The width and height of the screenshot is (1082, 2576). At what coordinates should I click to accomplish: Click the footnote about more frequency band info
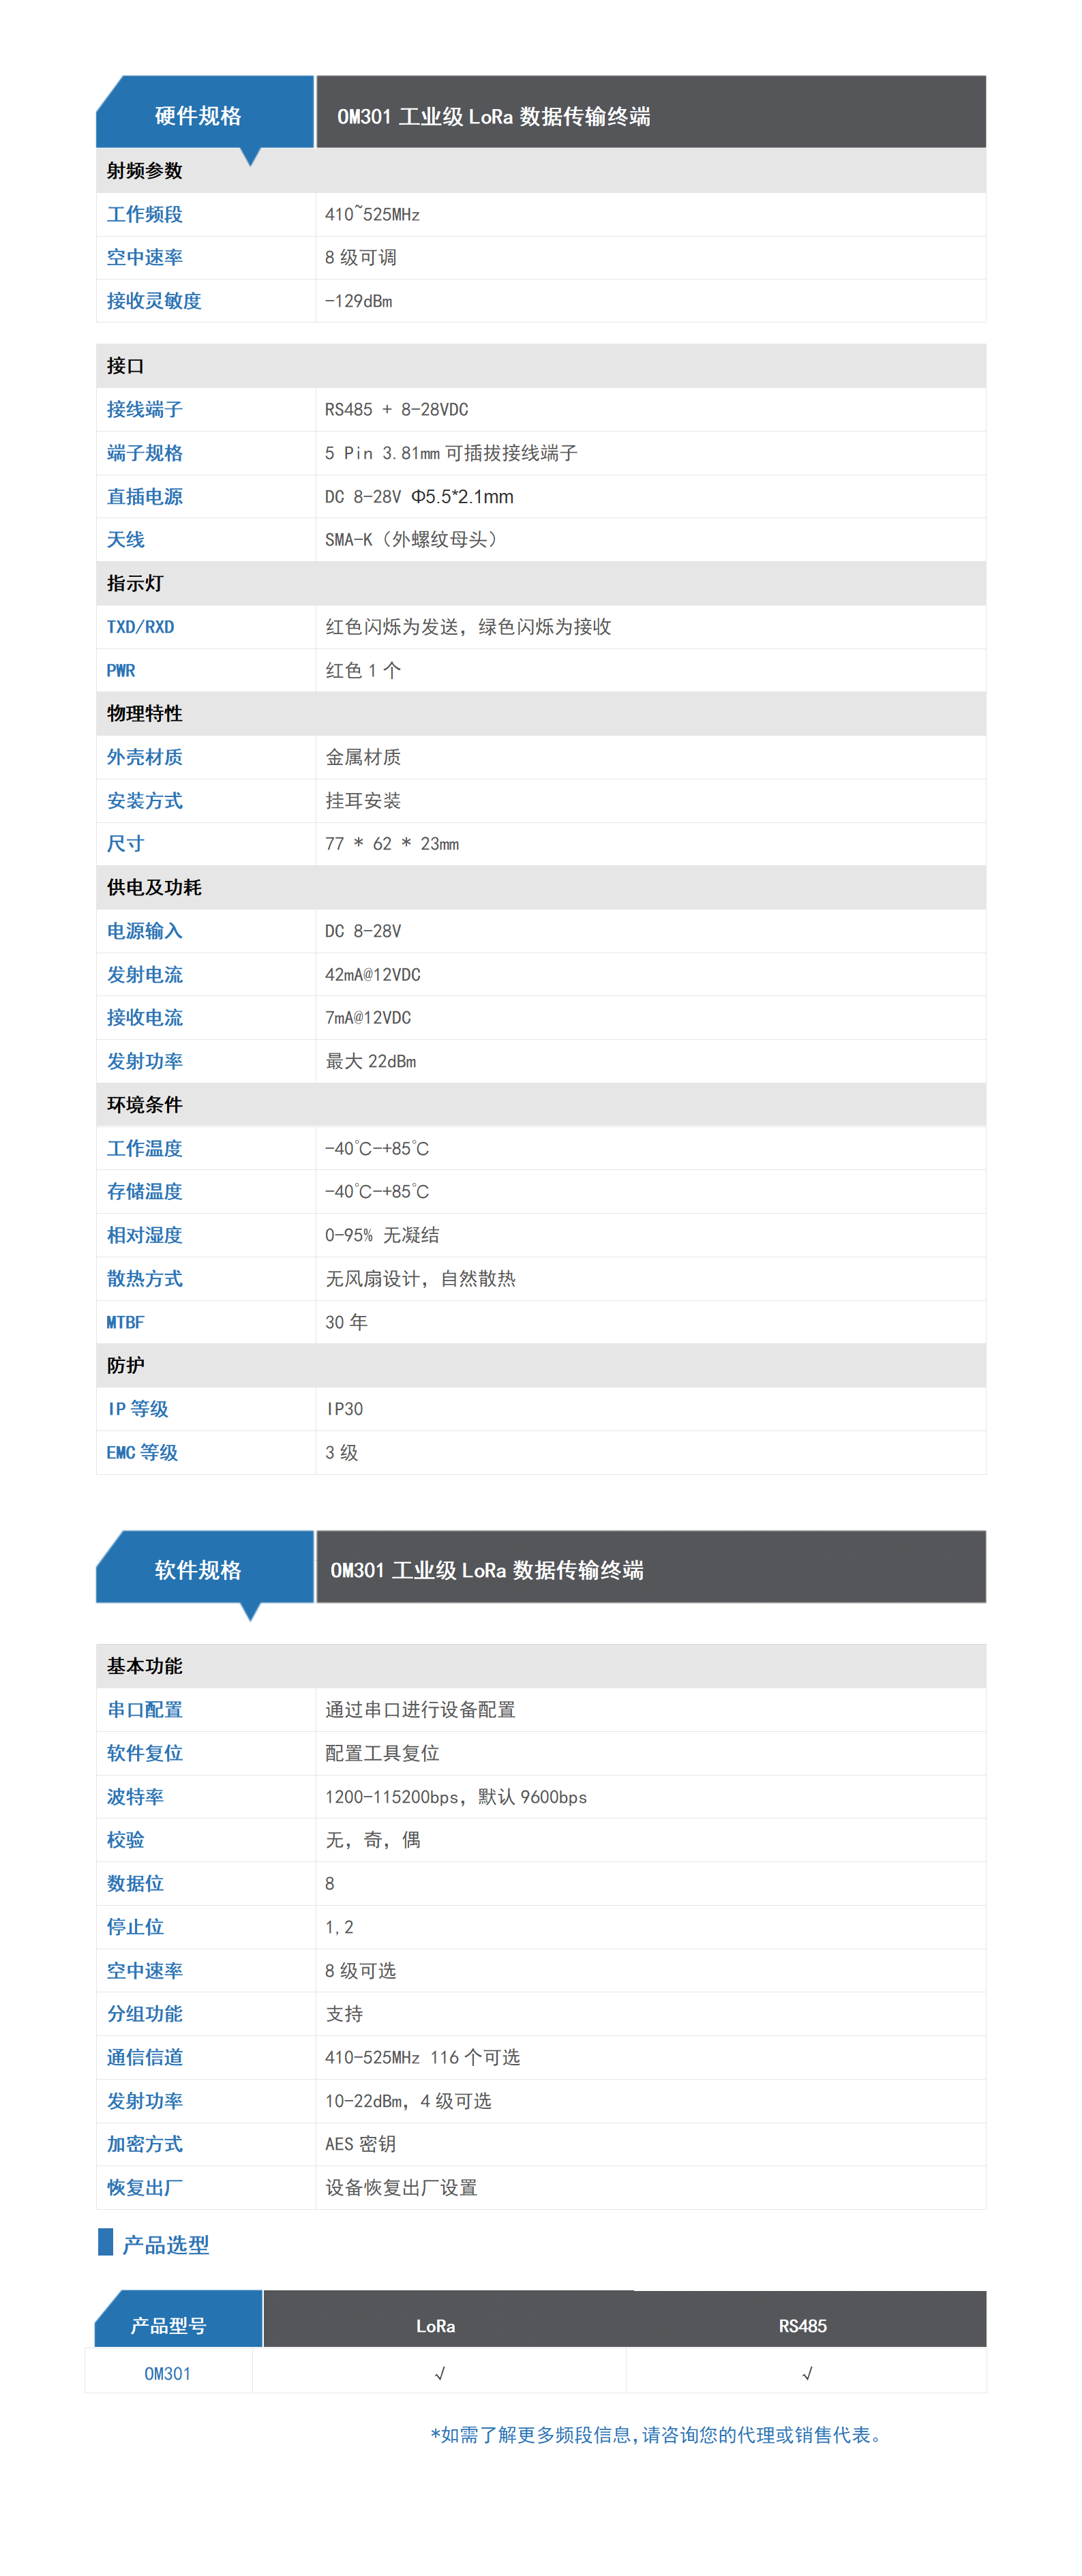[656, 2434]
